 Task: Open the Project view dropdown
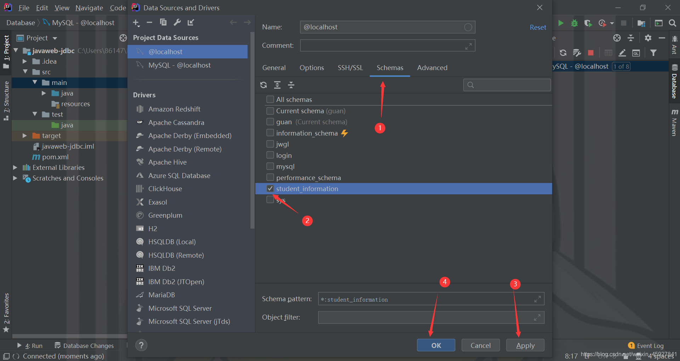tap(55, 38)
